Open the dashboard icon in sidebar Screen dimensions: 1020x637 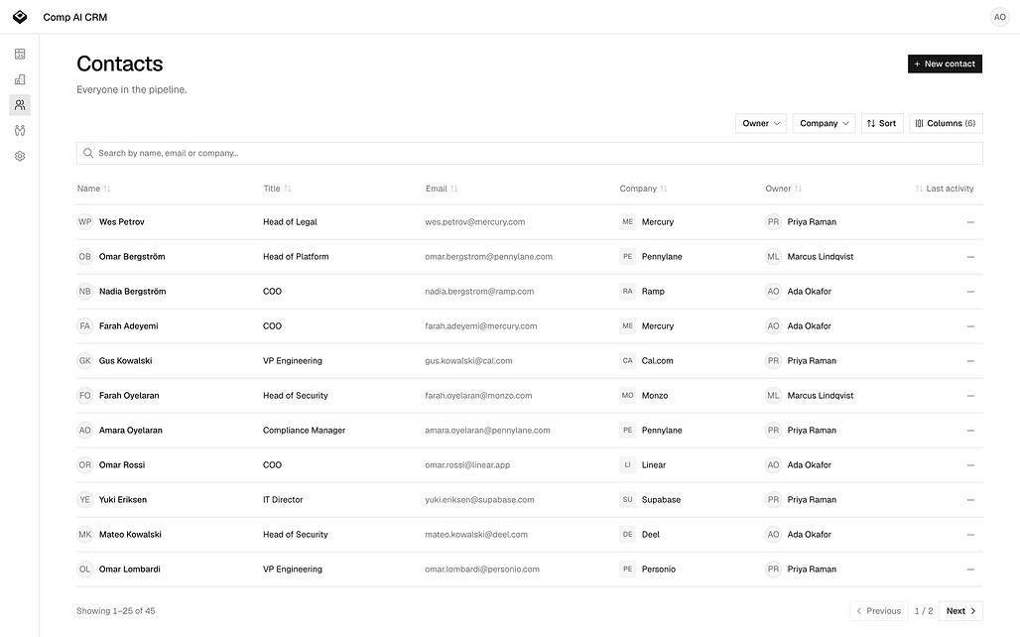click(20, 54)
